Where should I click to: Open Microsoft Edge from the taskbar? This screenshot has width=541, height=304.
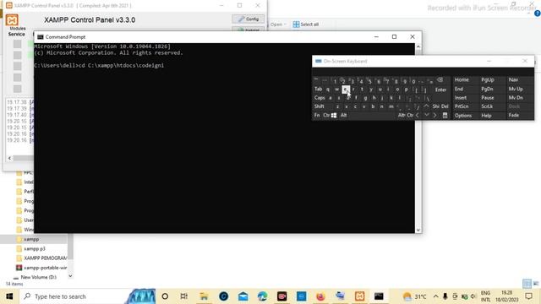click(262, 296)
